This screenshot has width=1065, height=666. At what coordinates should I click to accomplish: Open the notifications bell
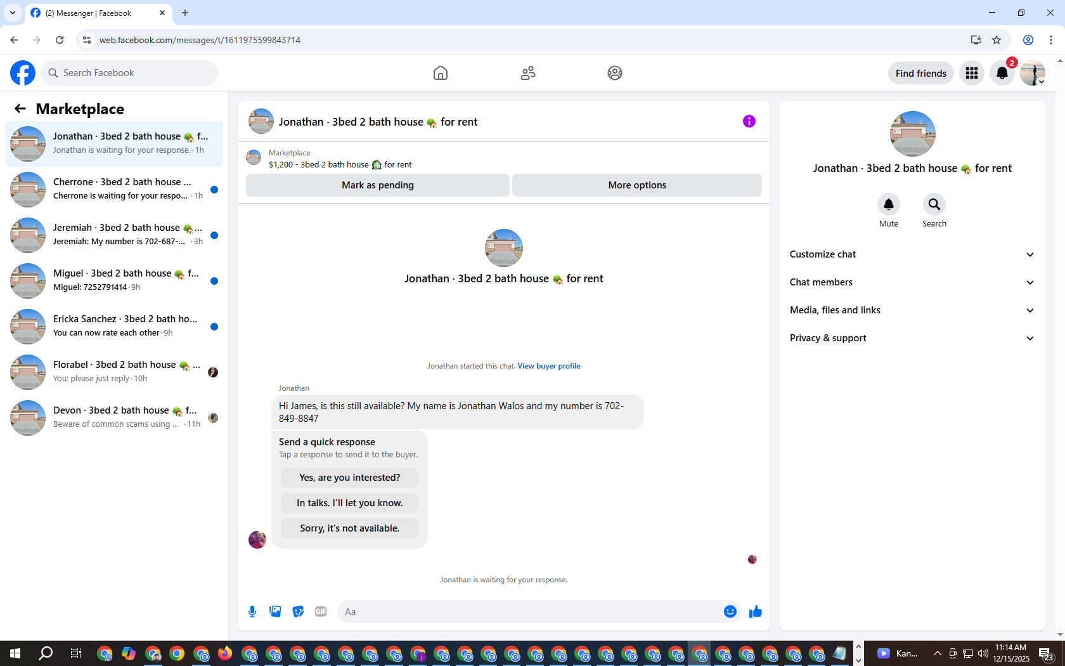pos(1002,73)
